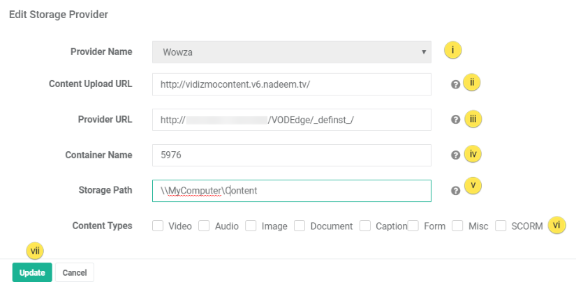Click help icon next to Provider URL
This screenshot has width=576, height=289.
(x=455, y=120)
